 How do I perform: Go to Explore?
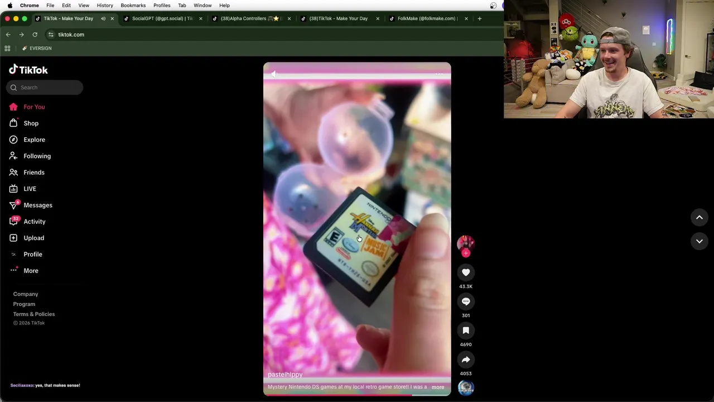point(34,140)
